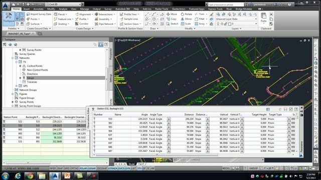
Task: Switch to the Geotechnics ribbon tab
Action: pos(179,9)
